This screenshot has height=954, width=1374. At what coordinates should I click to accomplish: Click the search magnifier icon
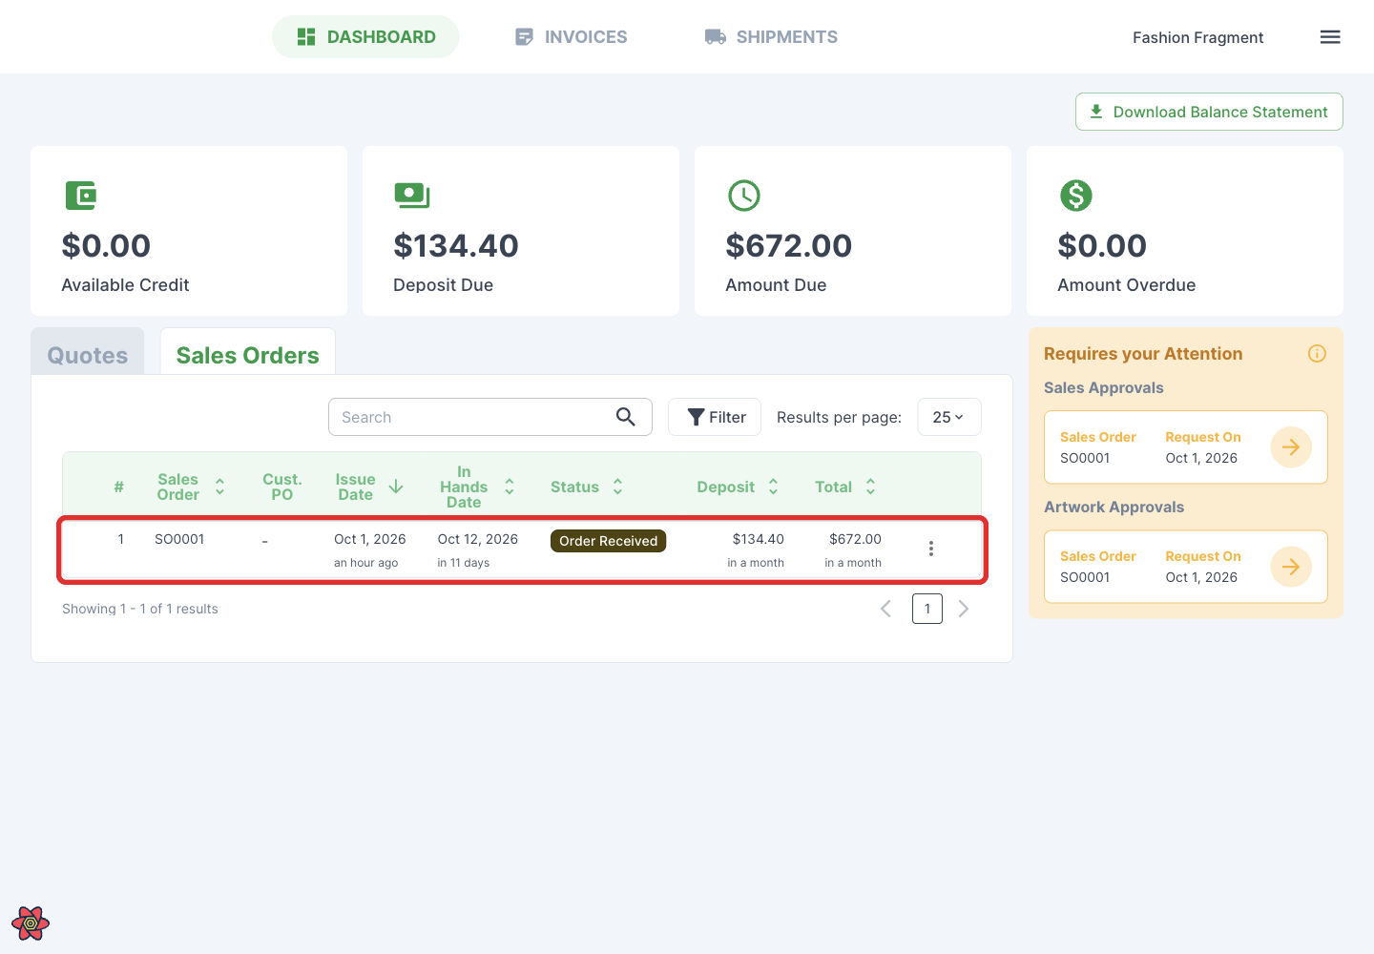pyautogui.click(x=626, y=417)
